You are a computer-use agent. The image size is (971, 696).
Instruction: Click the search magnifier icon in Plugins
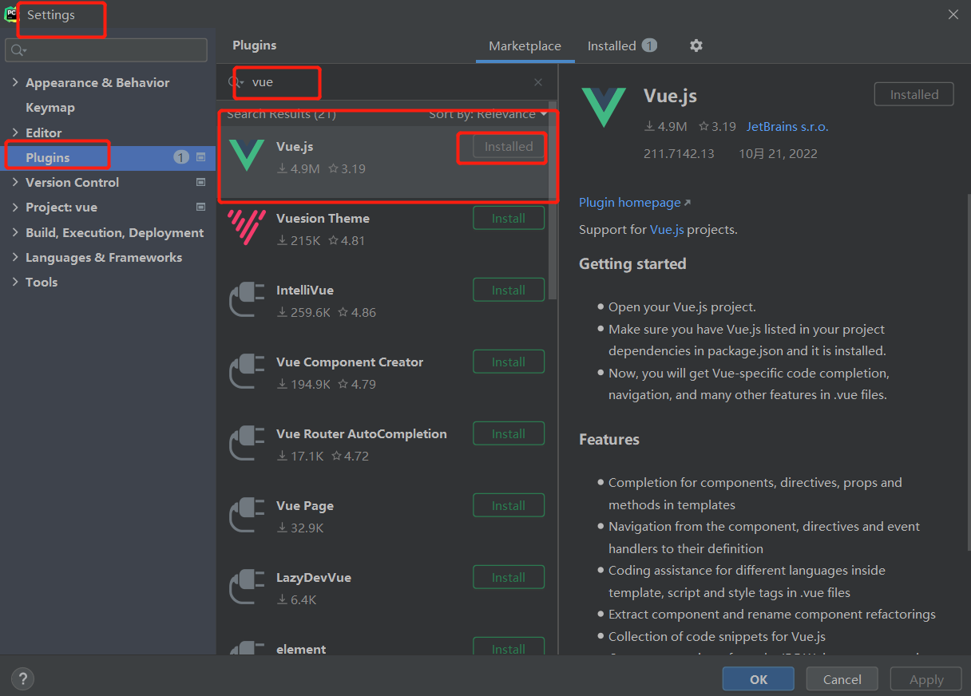pyautogui.click(x=236, y=82)
